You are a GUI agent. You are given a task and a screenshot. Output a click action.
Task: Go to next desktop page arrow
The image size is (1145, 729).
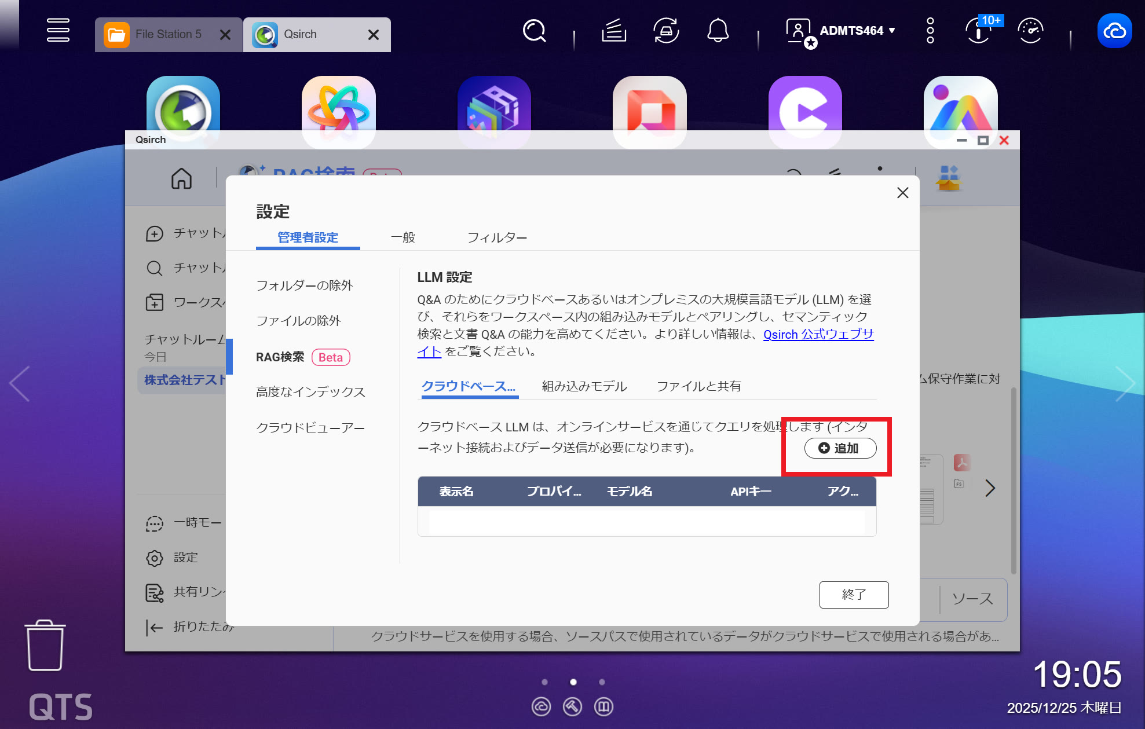point(1124,383)
